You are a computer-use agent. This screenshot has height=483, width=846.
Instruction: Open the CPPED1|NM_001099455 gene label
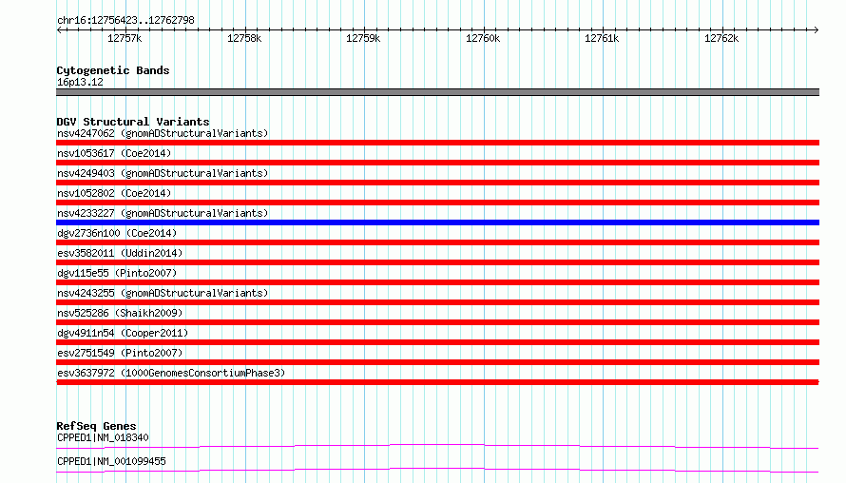[x=111, y=461]
